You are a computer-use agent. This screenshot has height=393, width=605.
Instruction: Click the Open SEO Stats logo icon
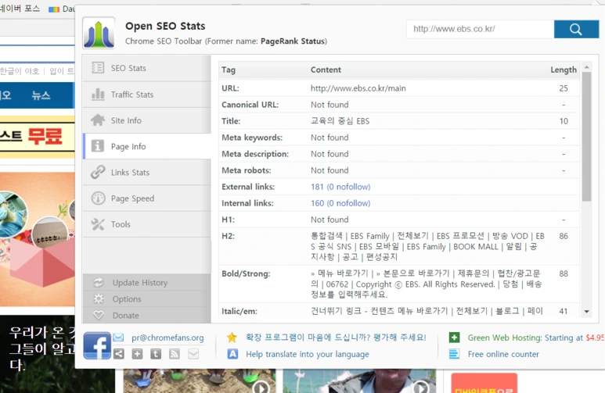(x=99, y=33)
